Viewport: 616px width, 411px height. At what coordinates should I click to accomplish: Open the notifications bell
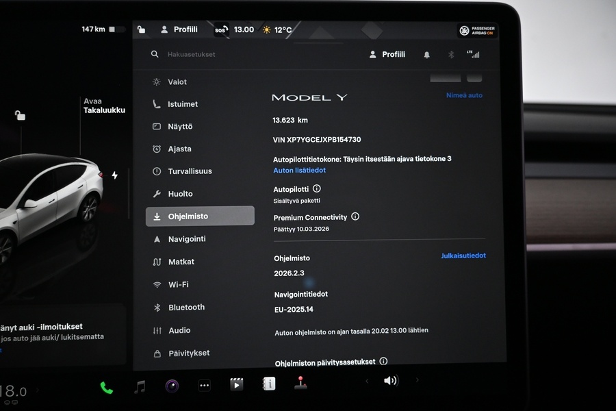427,54
